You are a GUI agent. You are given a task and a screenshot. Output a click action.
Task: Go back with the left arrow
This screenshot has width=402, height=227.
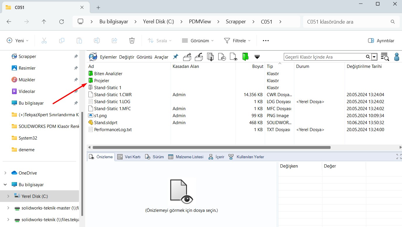pos(9,22)
